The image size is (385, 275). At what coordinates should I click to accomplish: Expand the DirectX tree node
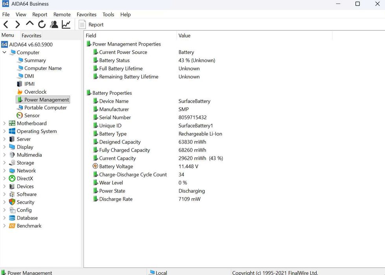pos(4,178)
